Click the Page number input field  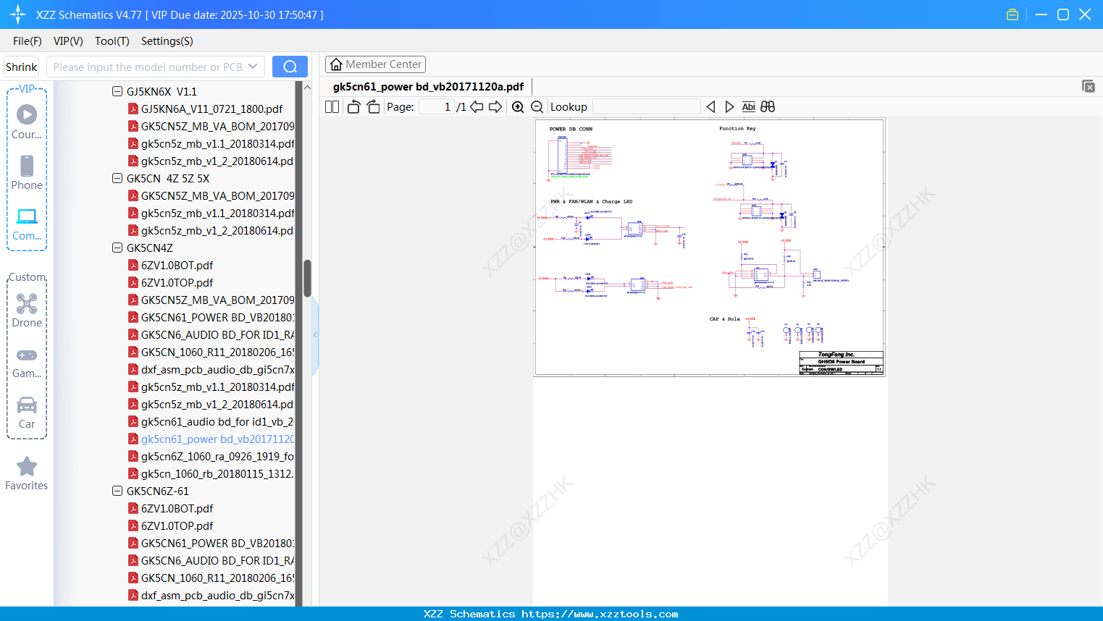436,106
